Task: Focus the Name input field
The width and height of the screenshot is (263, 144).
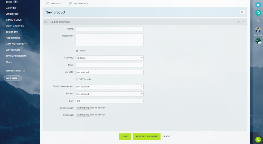Action: tap(109, 29)
